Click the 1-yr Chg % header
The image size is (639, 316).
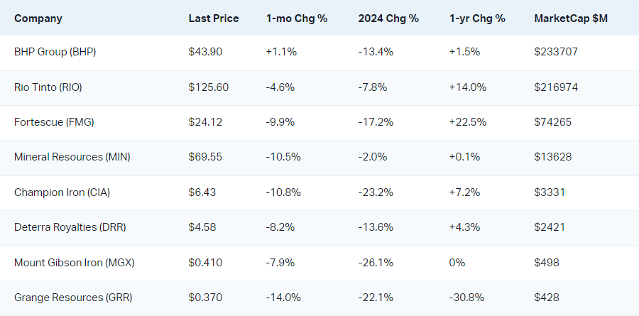[x=477, y=18]
